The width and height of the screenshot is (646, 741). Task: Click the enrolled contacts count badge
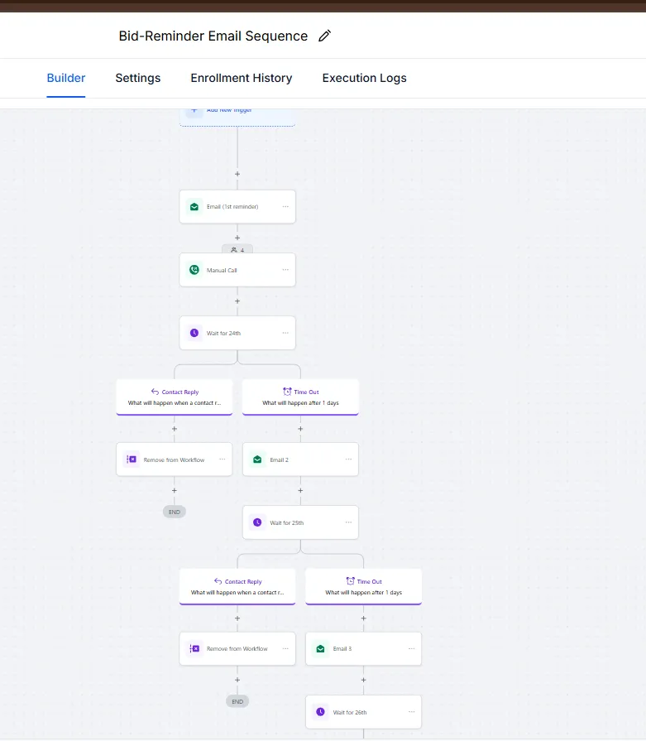237,249
